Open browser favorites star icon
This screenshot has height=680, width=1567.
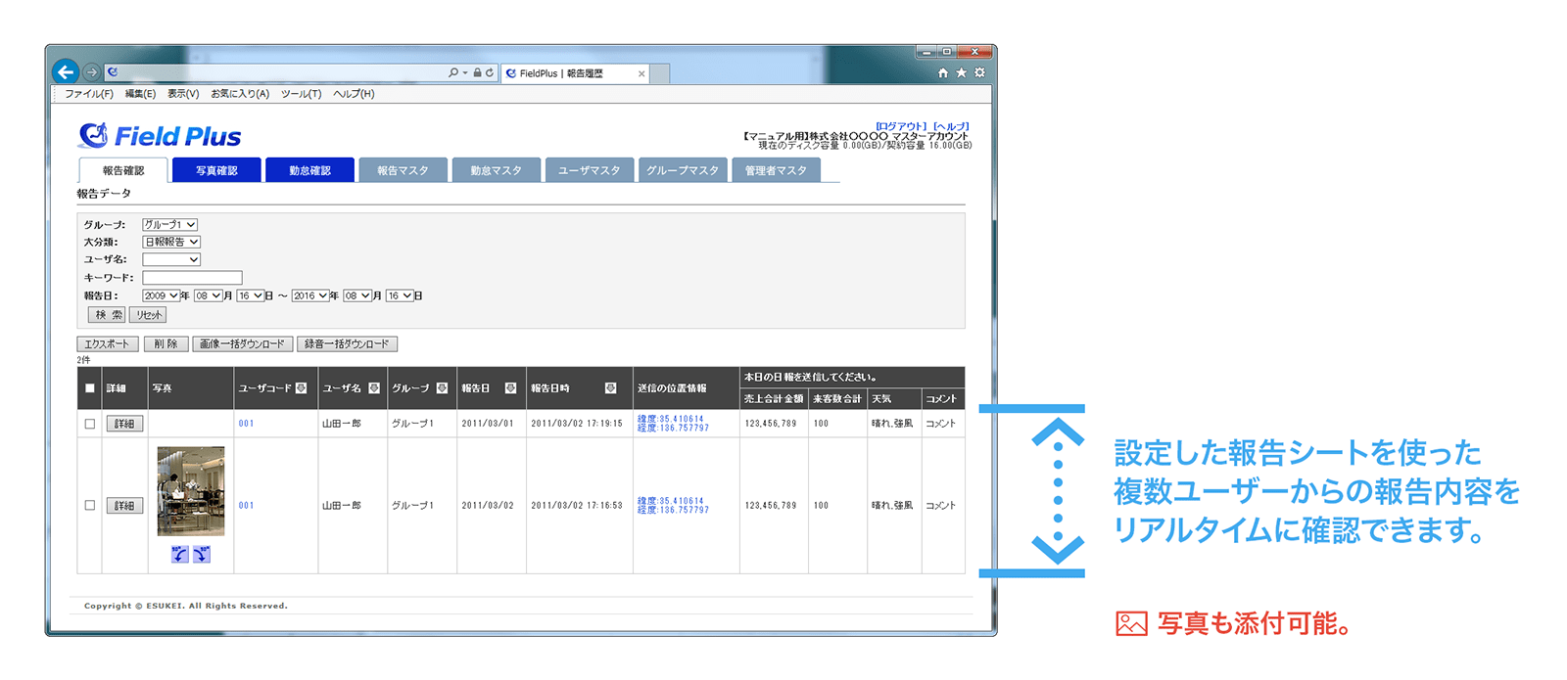tap(961, 72)
